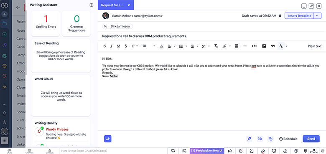Toggle bold formatting in the email toolbar
This screenshot has height=154, width=326.
(104, 46)
